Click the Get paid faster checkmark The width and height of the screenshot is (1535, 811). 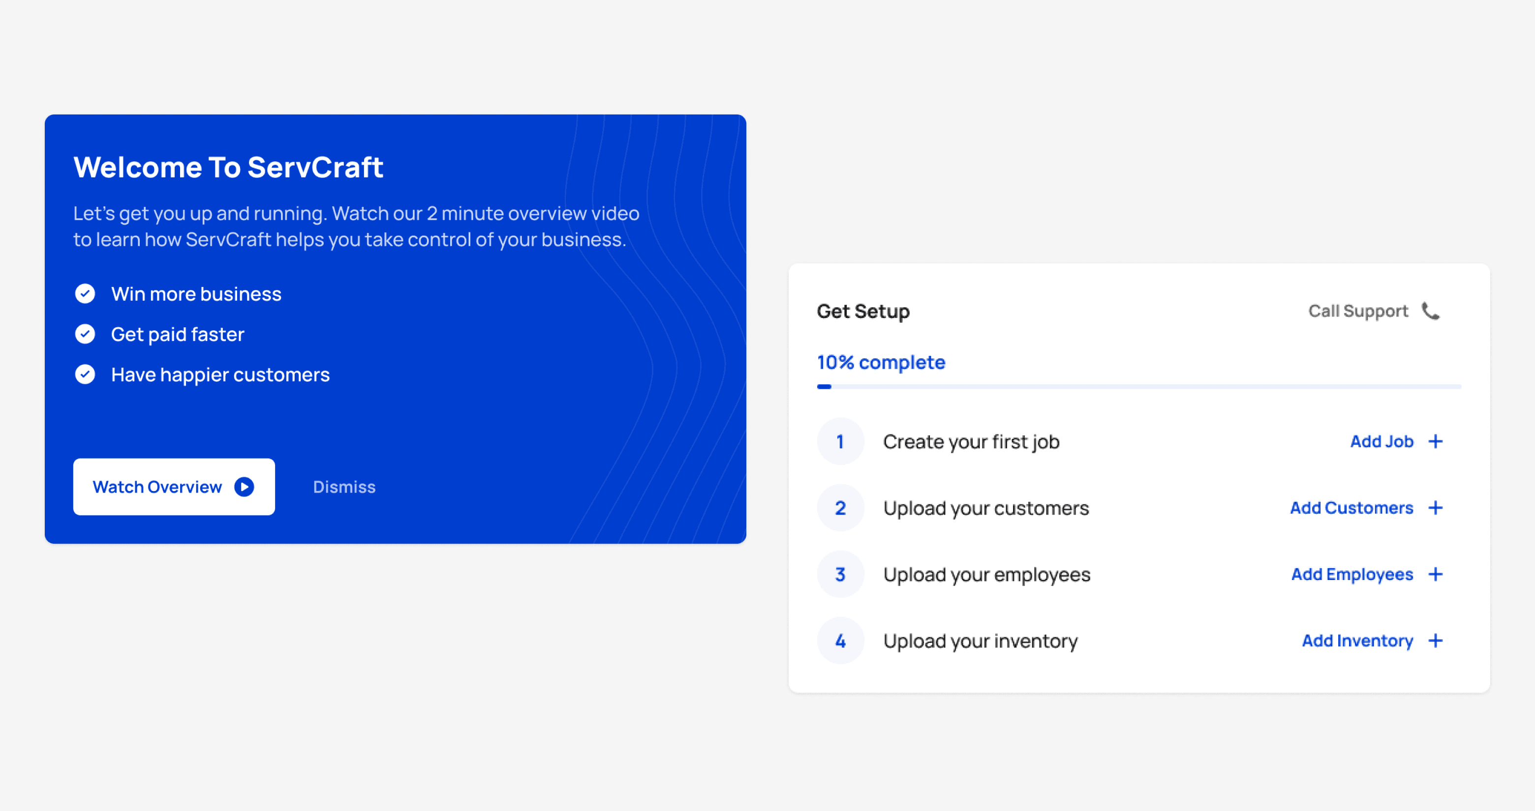pyautogui.click(x=85, y=334)
